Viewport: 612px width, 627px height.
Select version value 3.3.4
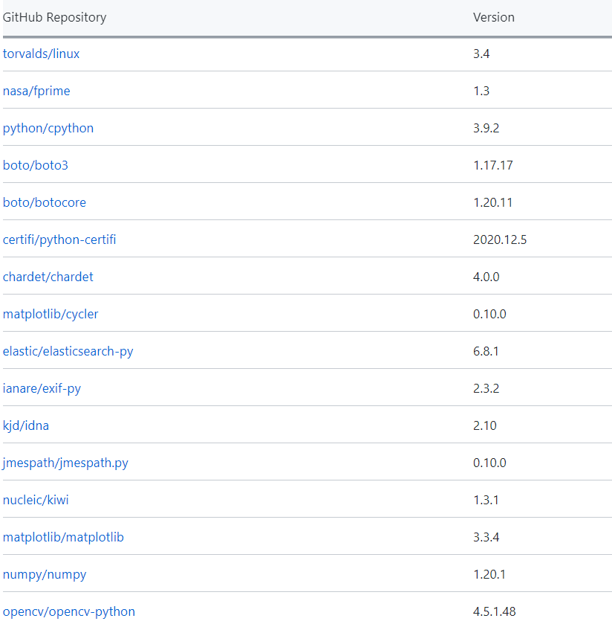486,537
